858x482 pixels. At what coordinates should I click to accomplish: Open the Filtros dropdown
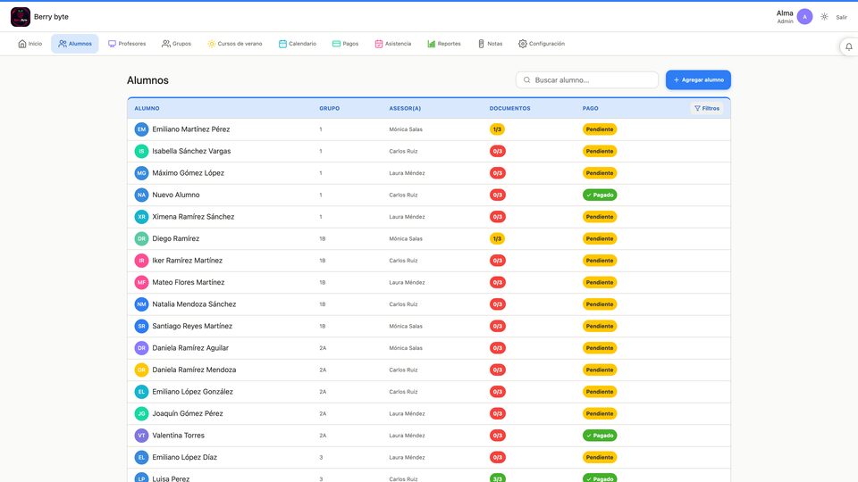[x=707, y=108]
